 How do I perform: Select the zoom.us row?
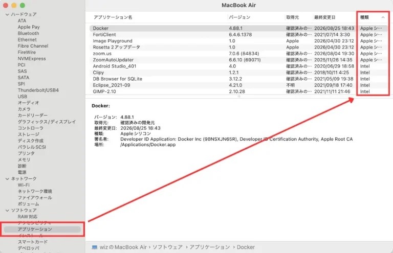click(238, 54)
